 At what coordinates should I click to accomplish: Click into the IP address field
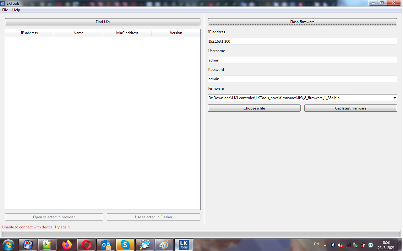(302, 41)
